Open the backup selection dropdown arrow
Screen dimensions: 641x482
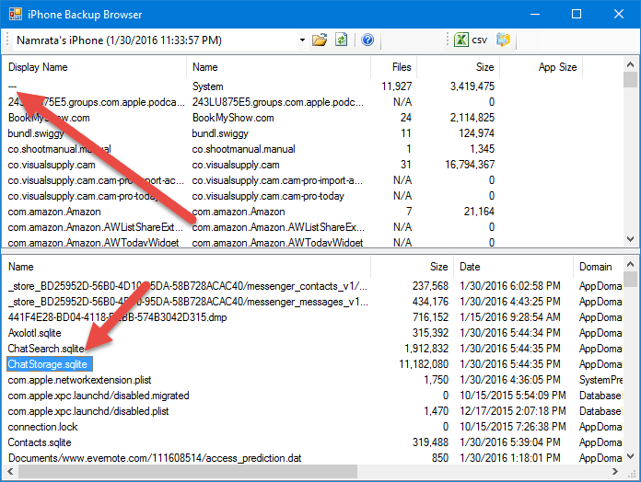(302, 40)
